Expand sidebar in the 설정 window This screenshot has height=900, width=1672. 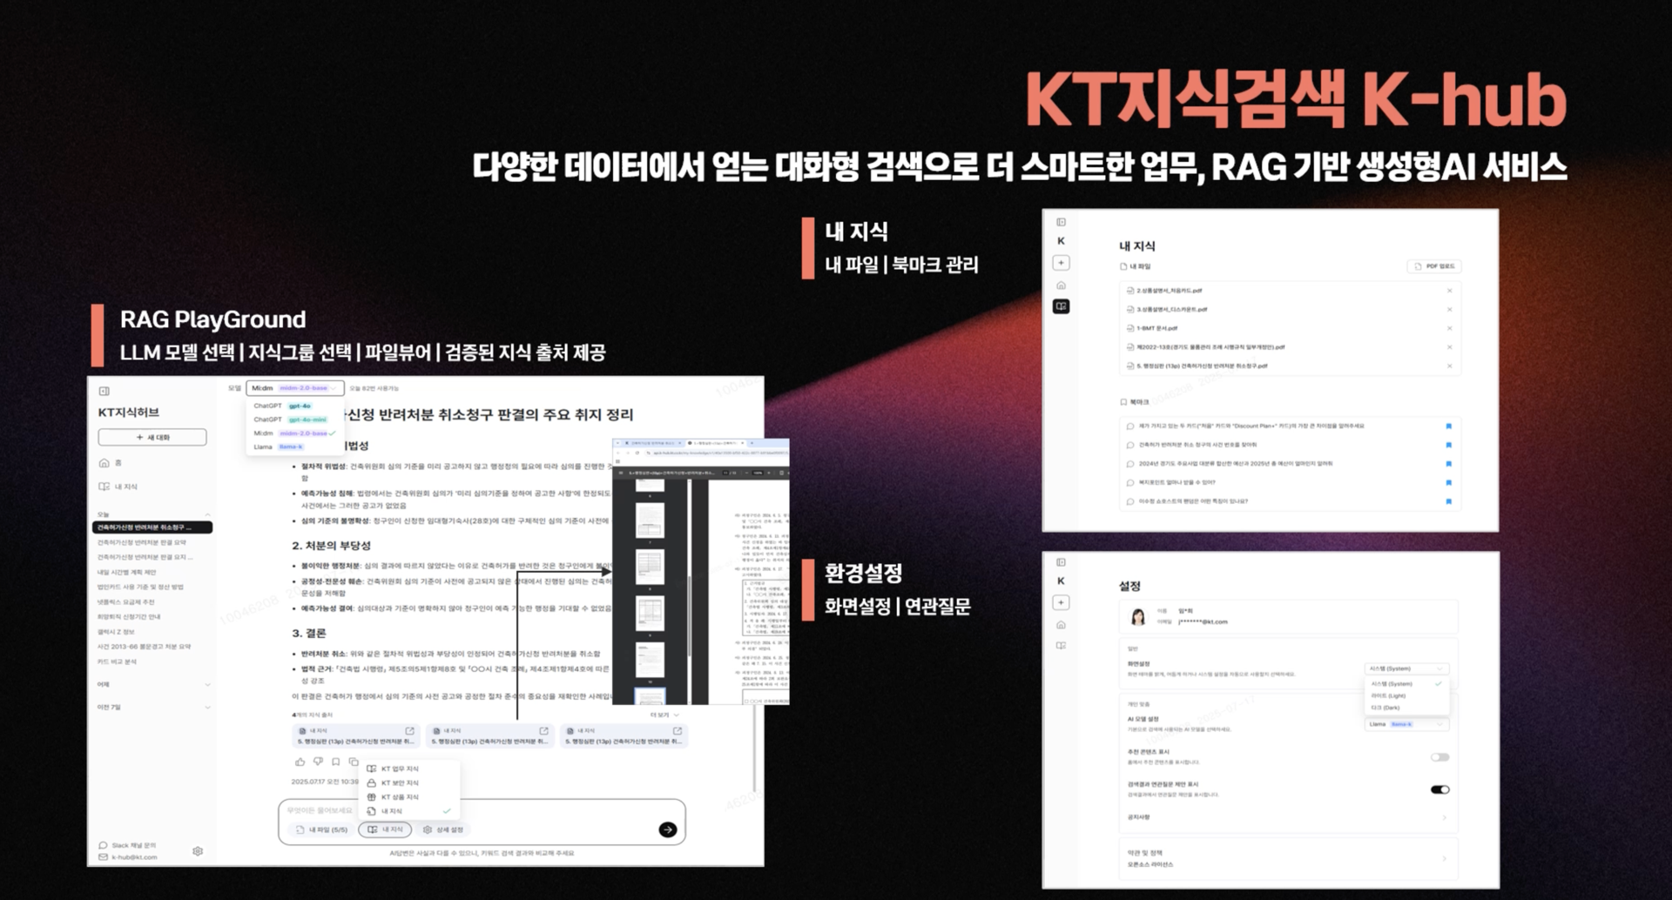(1061, 562)
